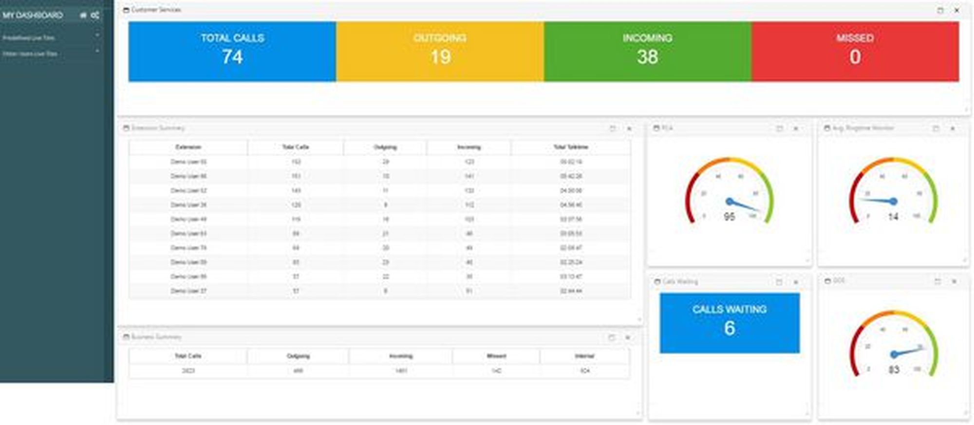
Task: Close the Extension Summary panel
Action: (629, 129)
